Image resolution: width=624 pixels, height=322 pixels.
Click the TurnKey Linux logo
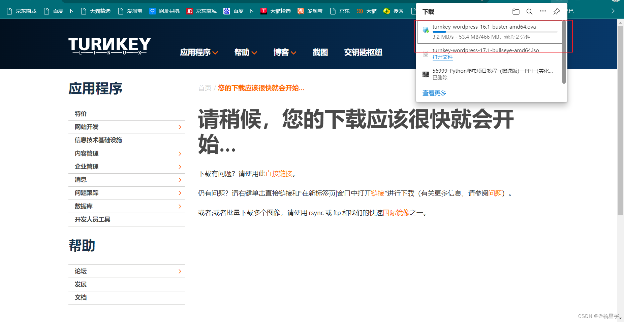click(x=110, y=46)
